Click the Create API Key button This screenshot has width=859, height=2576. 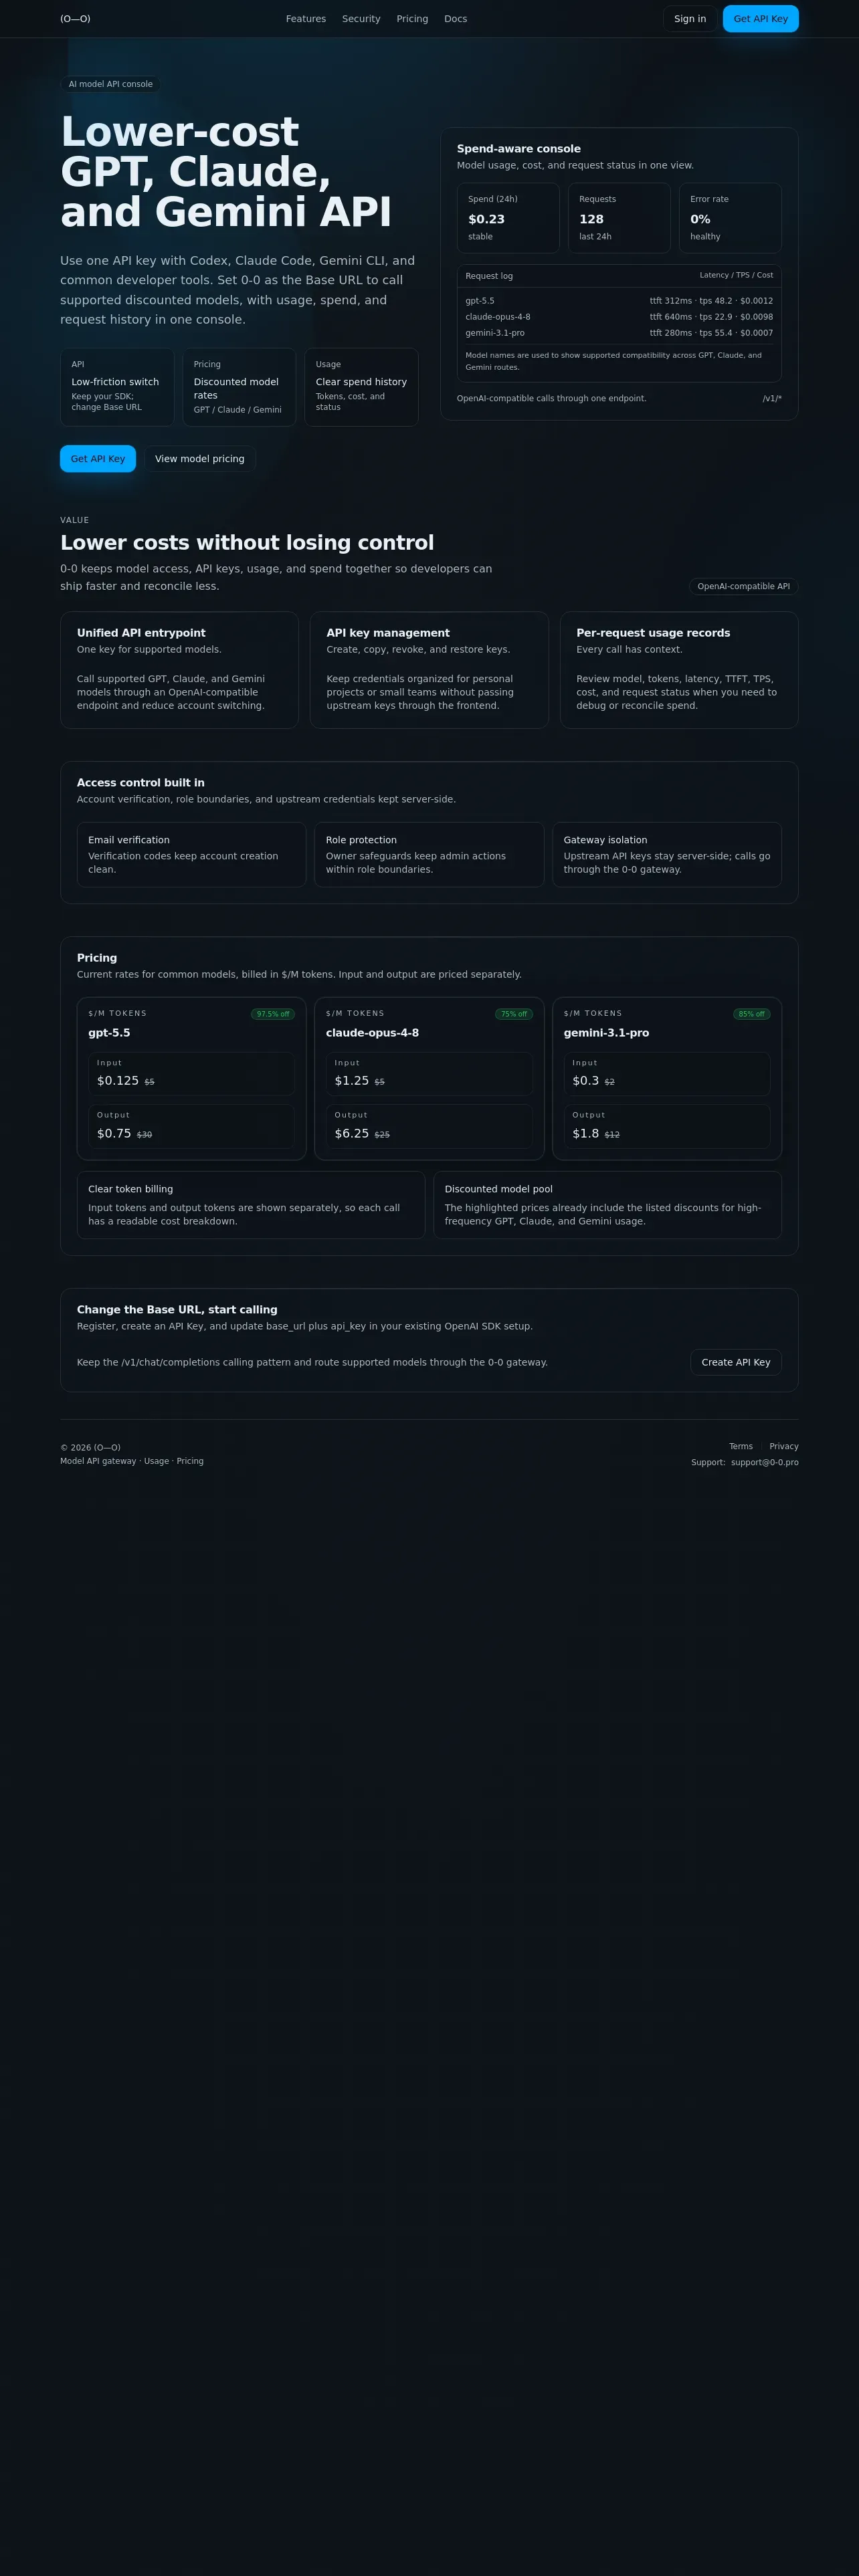(x=736, y=1362)
